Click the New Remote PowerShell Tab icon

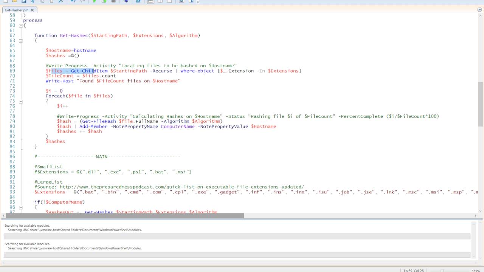(x=126, y=2)
